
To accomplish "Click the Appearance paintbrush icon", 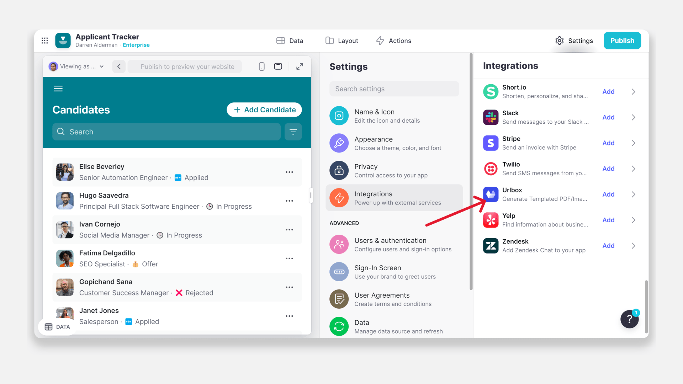I will 339,143.
